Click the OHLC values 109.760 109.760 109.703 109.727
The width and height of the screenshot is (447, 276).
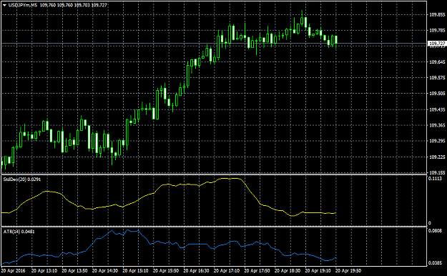point(74,5)
